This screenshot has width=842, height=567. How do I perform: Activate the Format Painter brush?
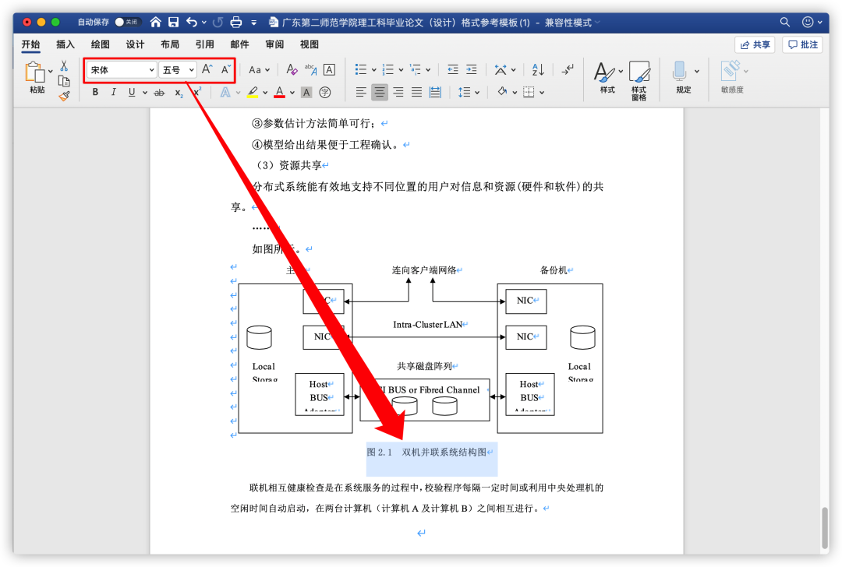[x=64, y=96]
